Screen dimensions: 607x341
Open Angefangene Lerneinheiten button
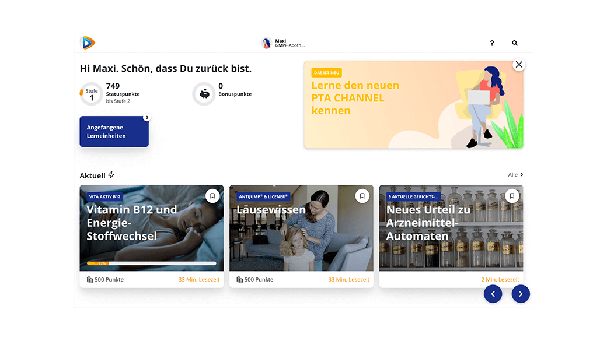click(x=114, y=132)
